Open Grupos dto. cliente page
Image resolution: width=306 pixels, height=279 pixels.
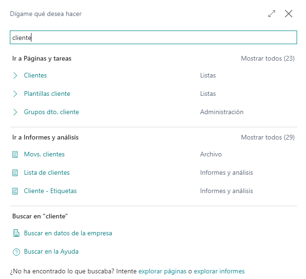coord(52,112)
